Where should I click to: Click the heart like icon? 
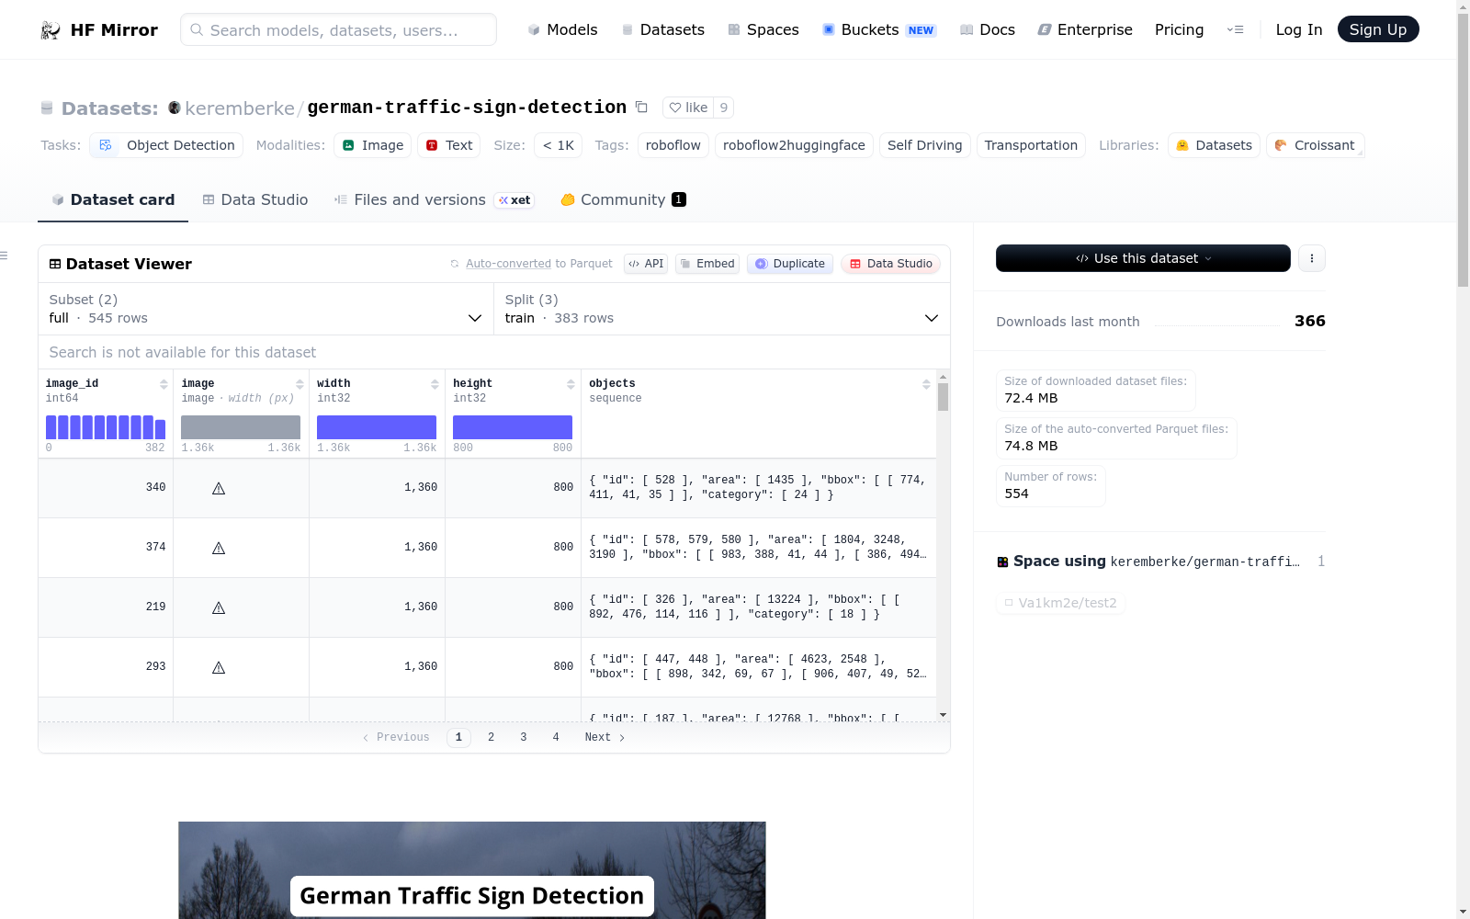[675, 108]
